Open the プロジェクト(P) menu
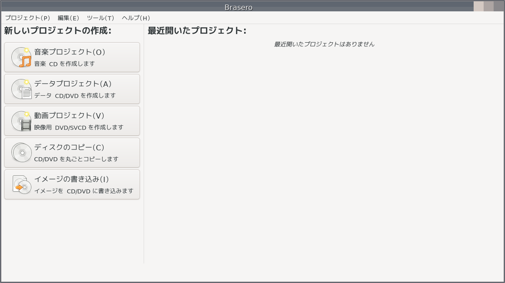Screen dimensions: 505x283 coord(28,18)
